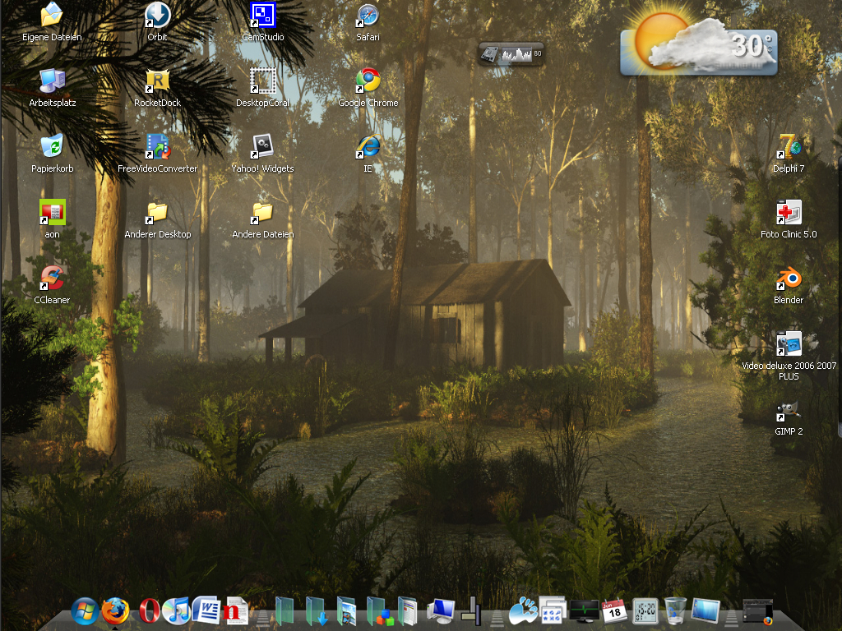Click the digital clock dock icon

tap(645, 610)
